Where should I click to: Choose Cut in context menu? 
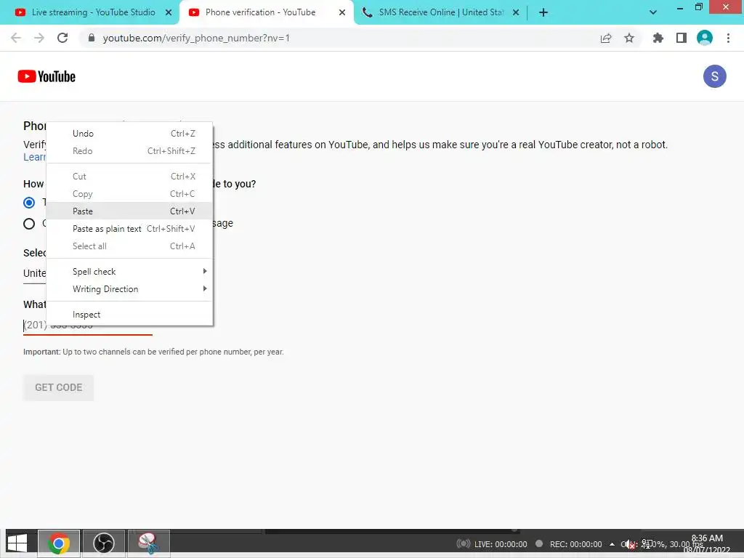pos(129,176)
